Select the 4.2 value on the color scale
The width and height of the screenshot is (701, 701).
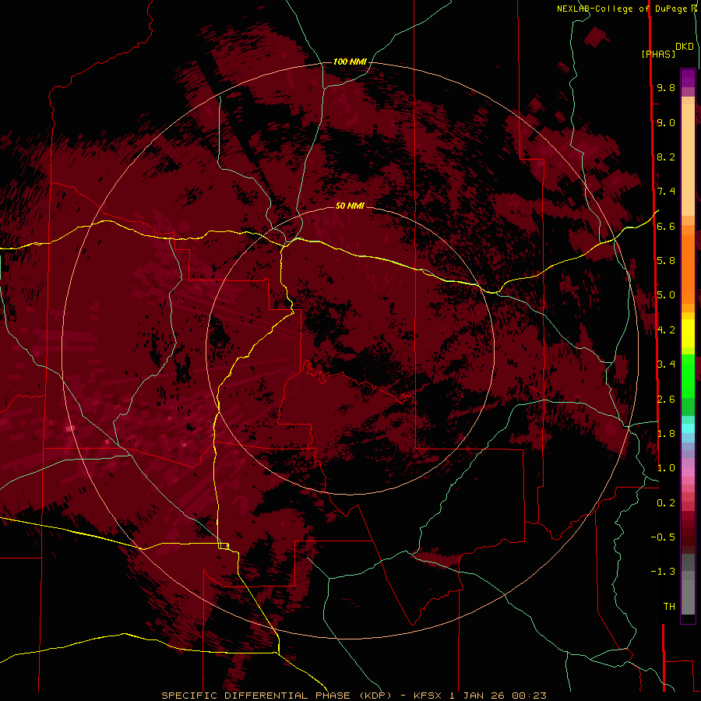pos(666,330)
